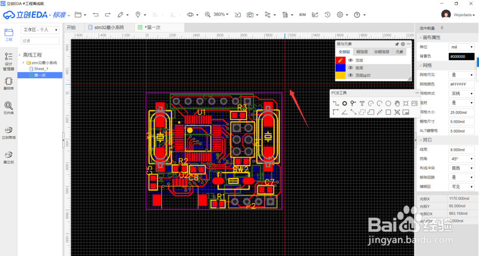Switch to 元素 tab in layer panel
The height and width of the screenshot is (256, 479).
tap(399, 52)
